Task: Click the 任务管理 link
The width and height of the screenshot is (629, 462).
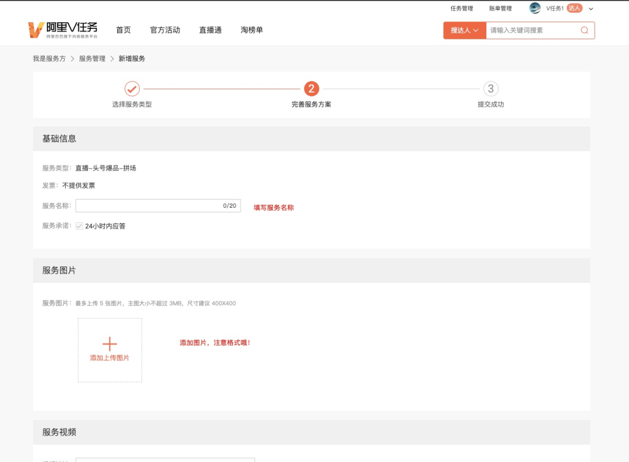Action: pos(461,9)
